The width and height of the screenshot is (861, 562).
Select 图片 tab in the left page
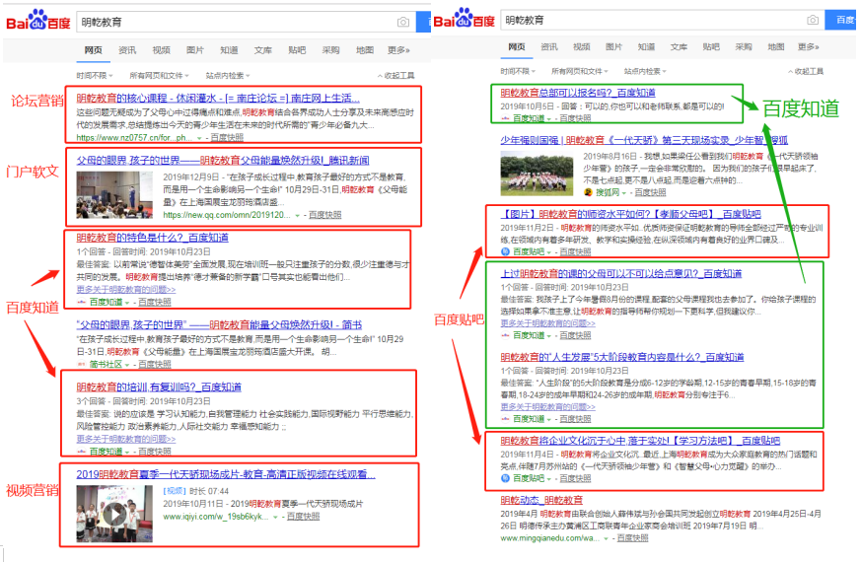tap(195, 50)
